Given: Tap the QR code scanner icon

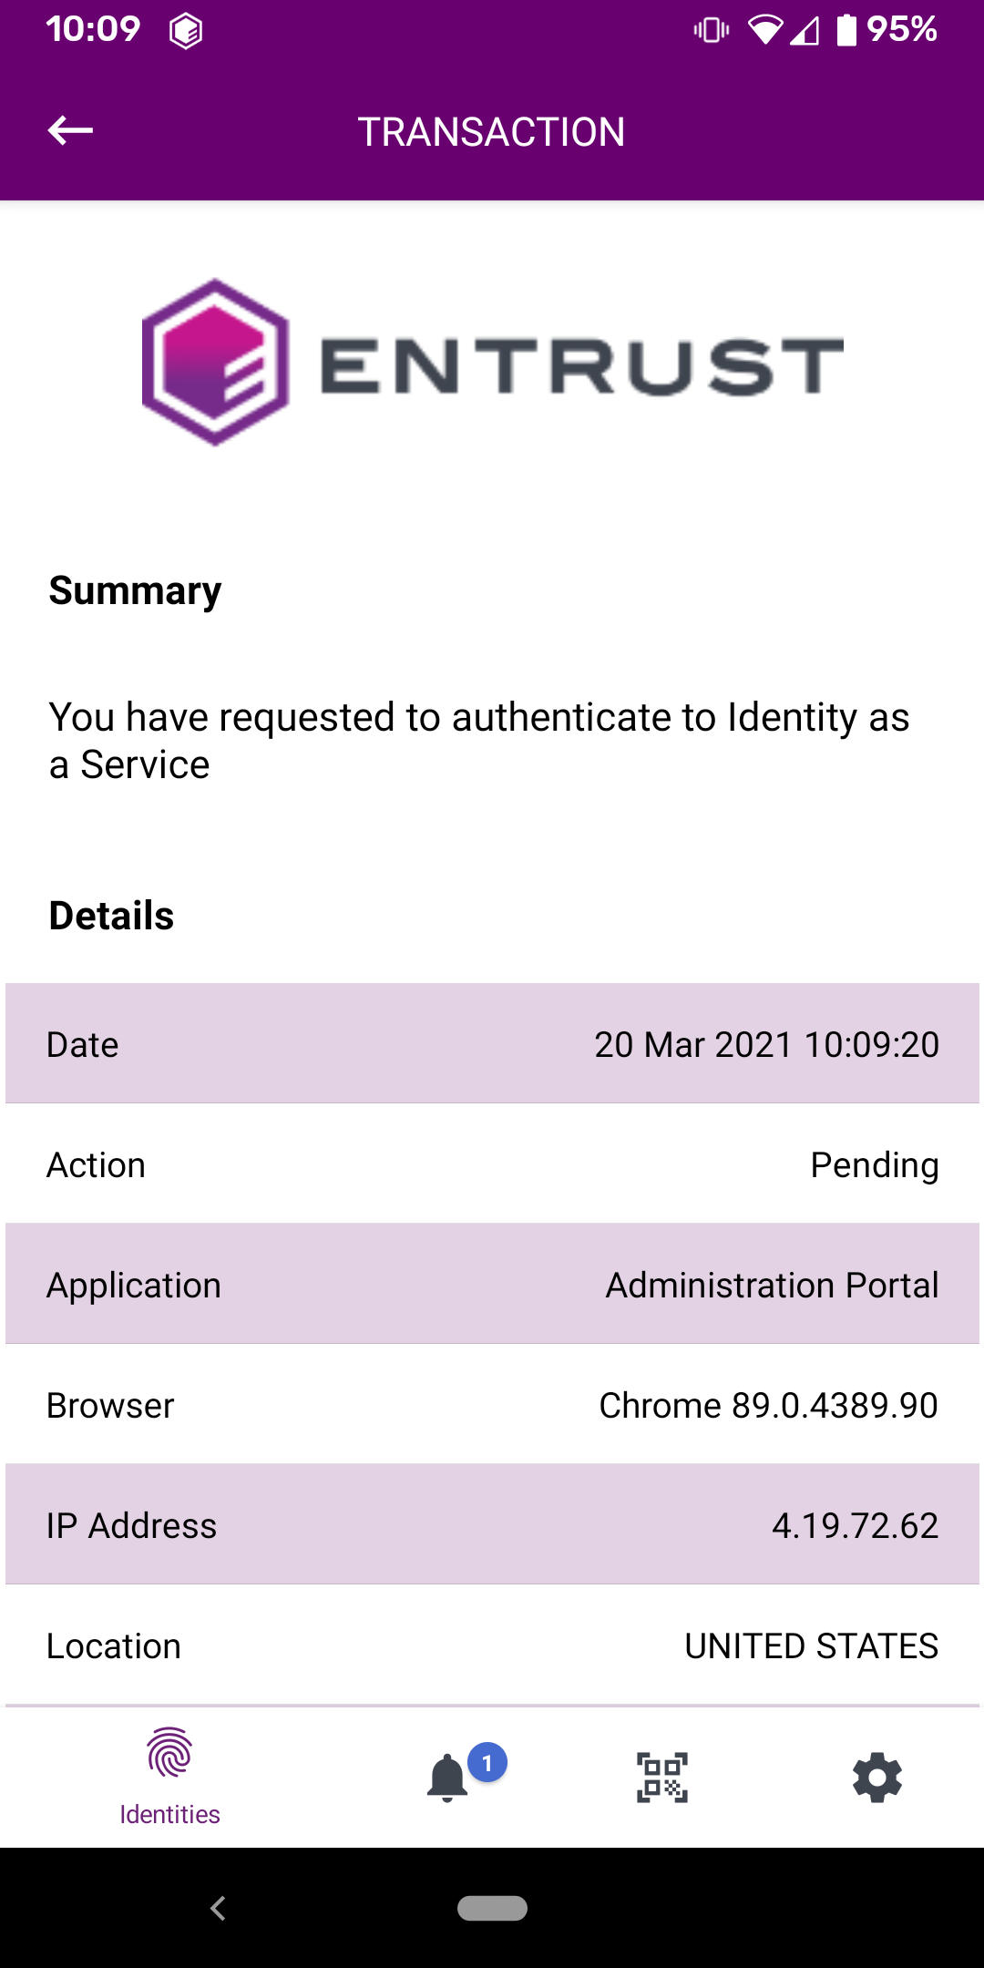Looking at the screenshot, I should (662, 1778).
